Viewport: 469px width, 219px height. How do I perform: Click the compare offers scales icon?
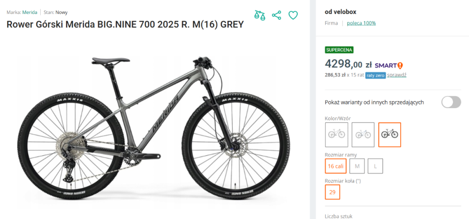pos(260,15)
